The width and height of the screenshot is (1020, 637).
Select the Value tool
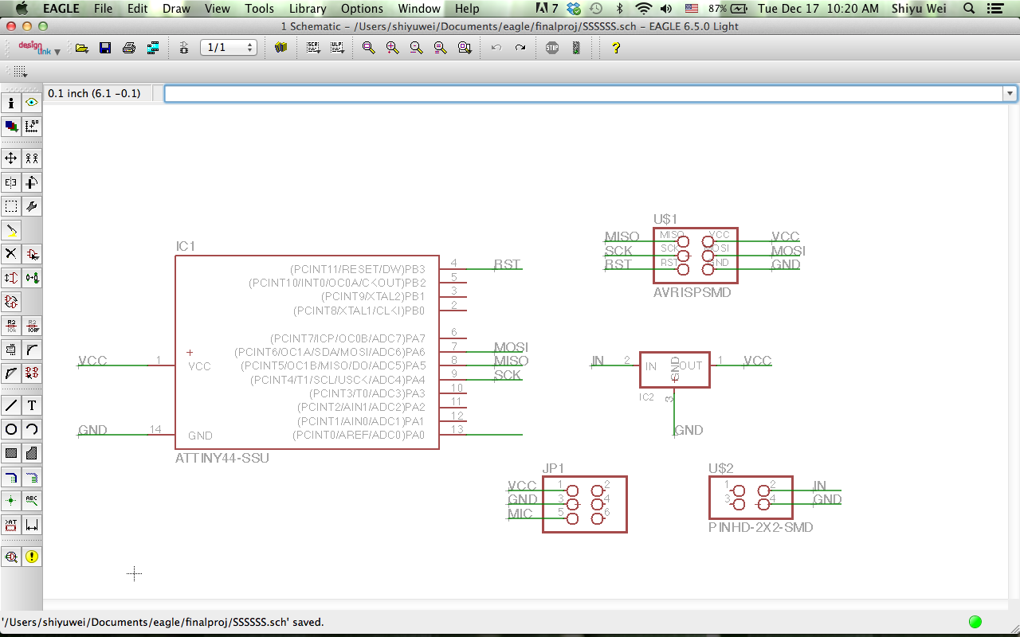(32, 326)
